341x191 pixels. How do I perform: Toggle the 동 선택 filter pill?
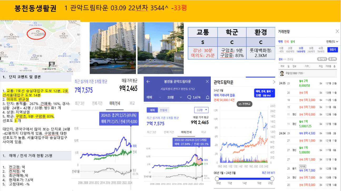(x=333, y=59)
